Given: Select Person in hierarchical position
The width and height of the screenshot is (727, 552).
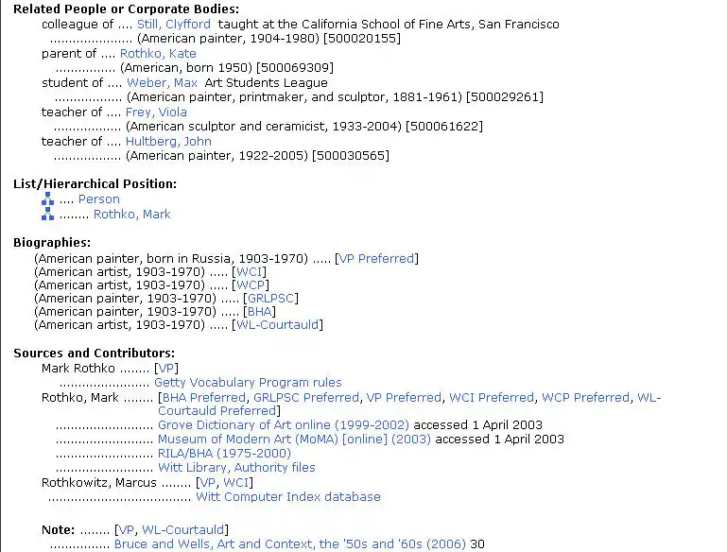Looking at the screenshot, I should point(99,199).
